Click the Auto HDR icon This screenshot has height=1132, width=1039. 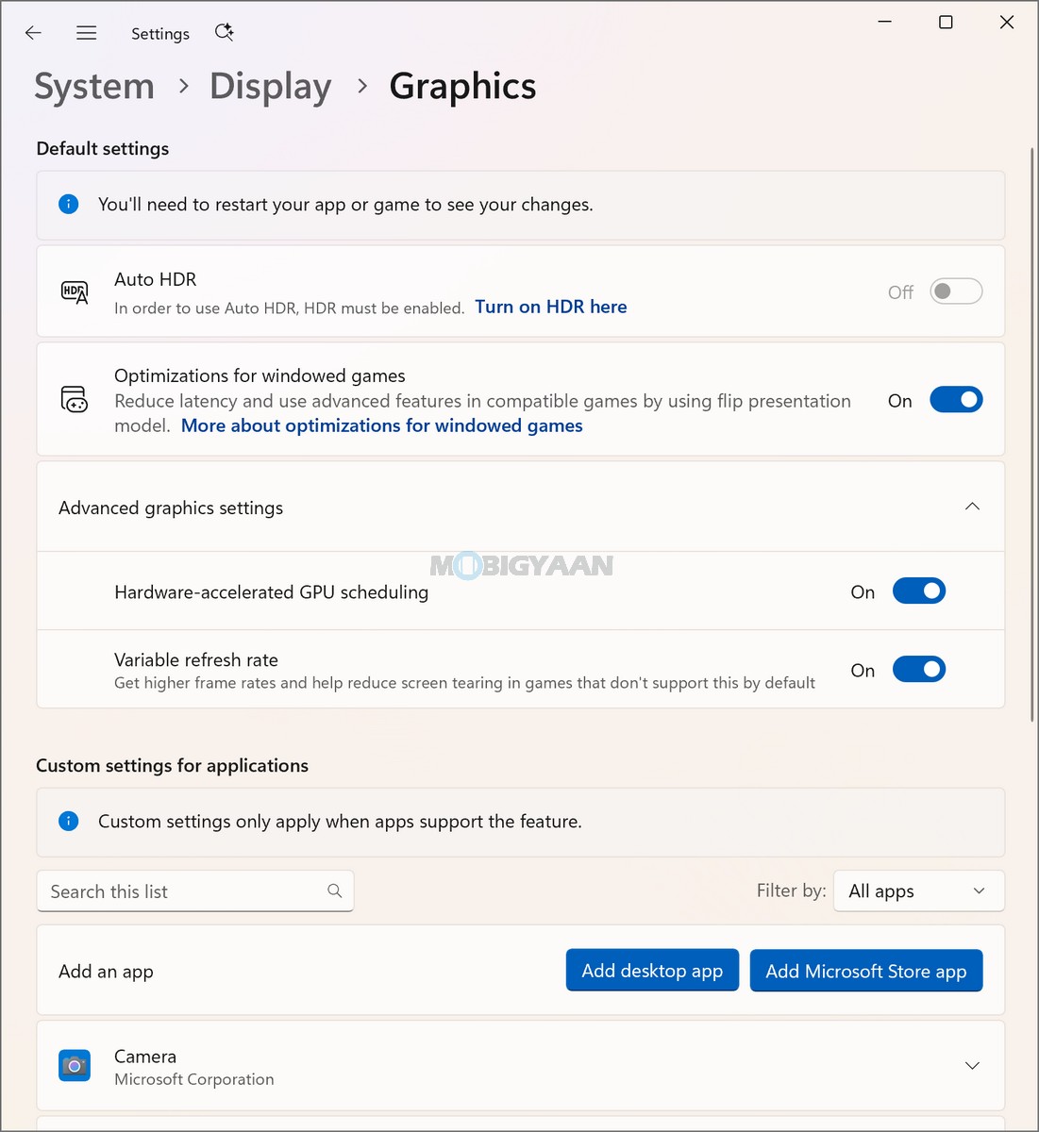[x=75, y=291]
